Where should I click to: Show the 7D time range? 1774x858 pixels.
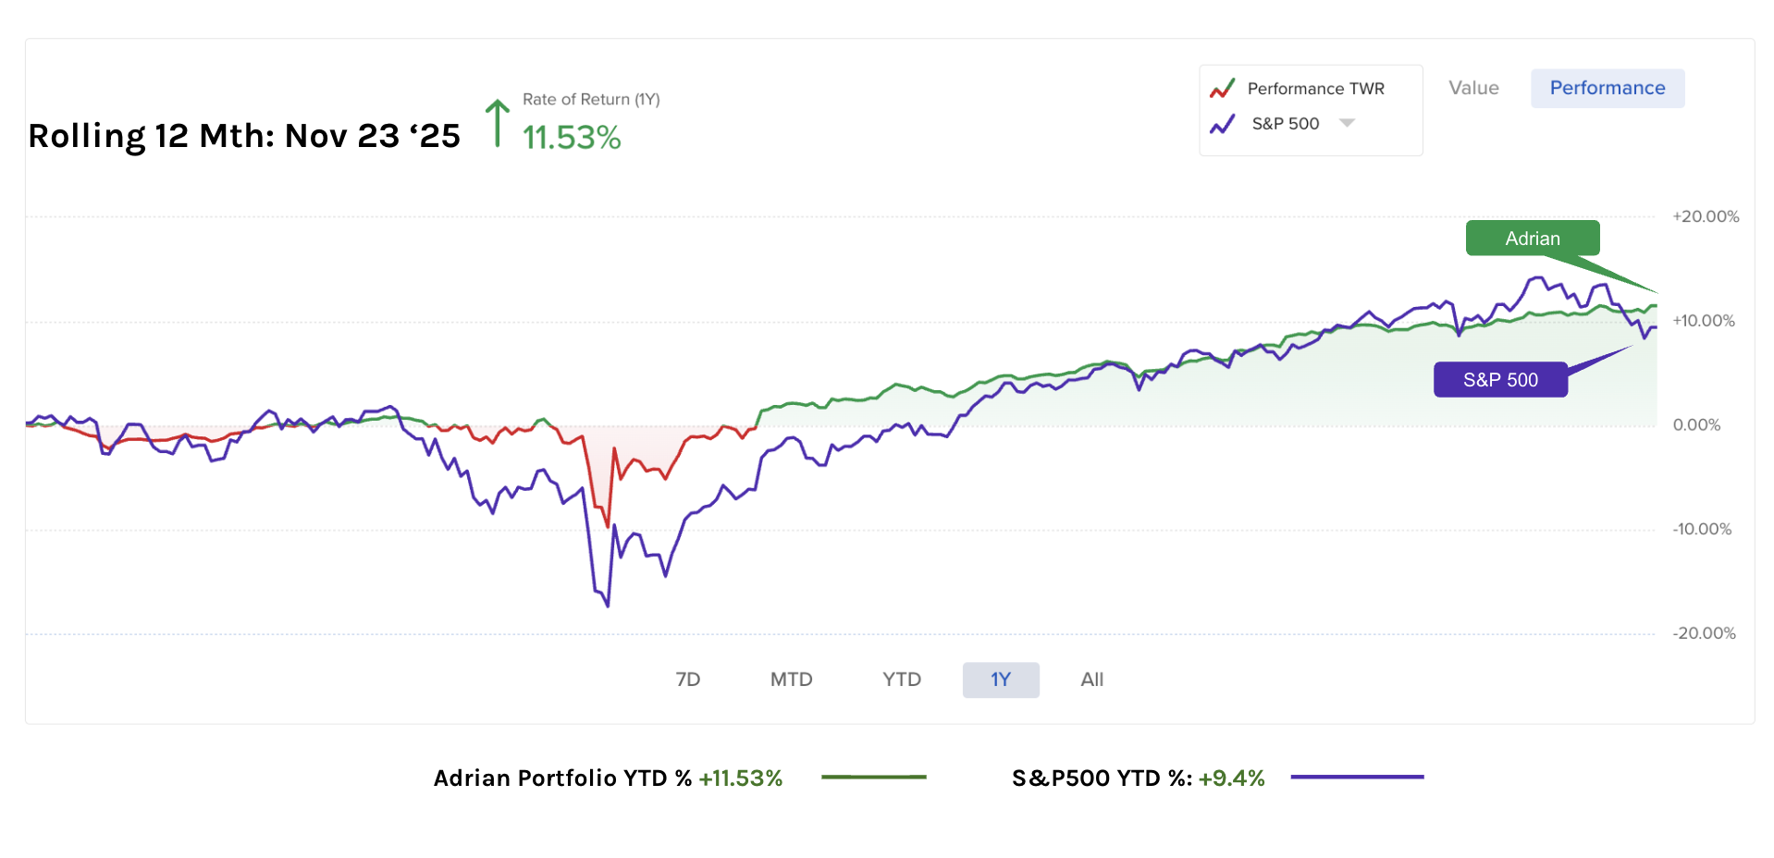(688, 680)
